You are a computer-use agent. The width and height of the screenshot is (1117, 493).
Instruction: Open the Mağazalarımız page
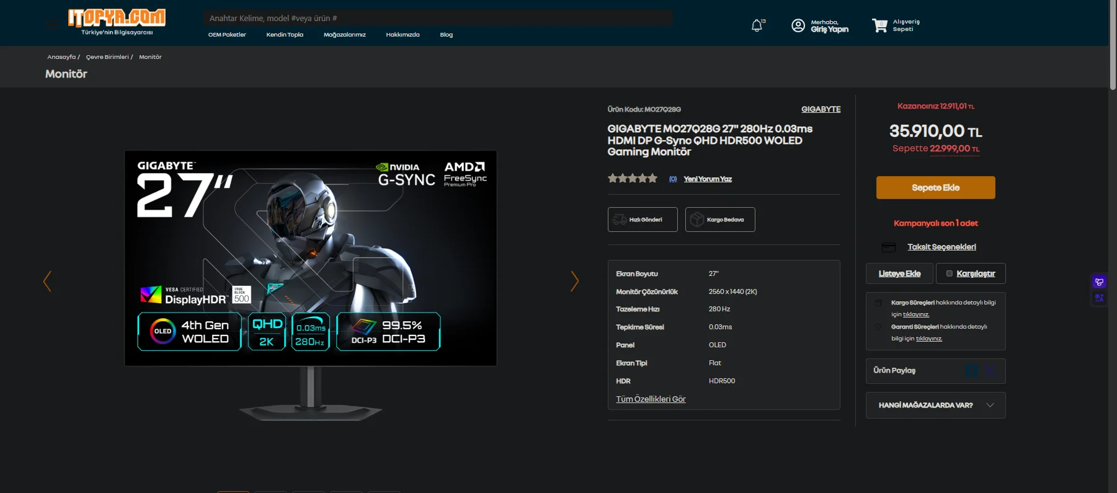click(345, 35)
